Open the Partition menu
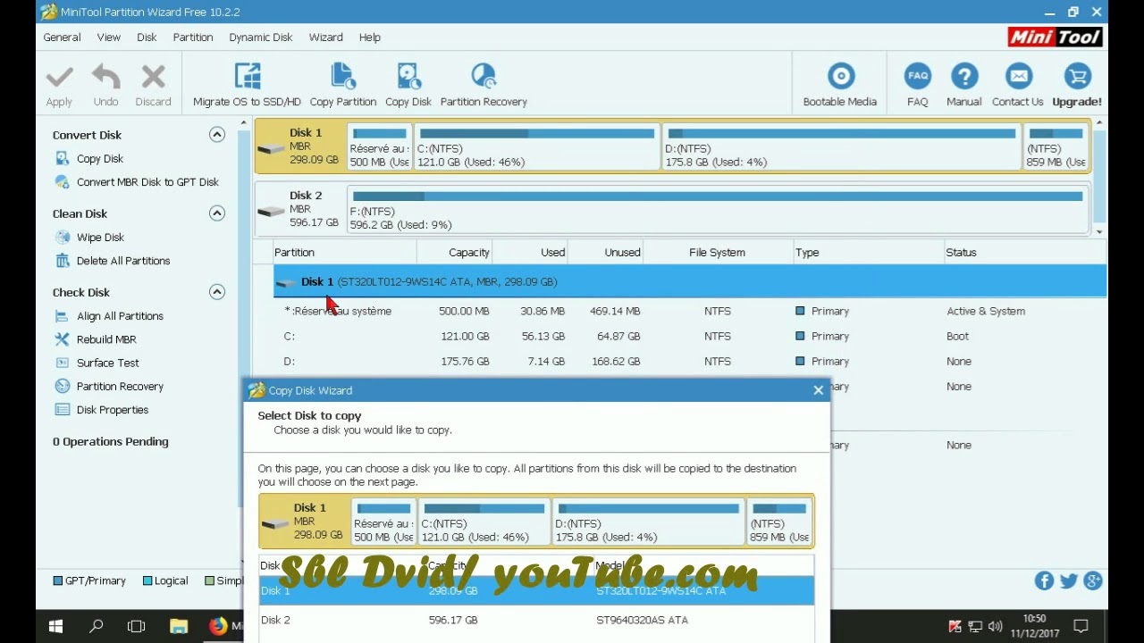Screen dimensions: 1144x643 [193, 38]
